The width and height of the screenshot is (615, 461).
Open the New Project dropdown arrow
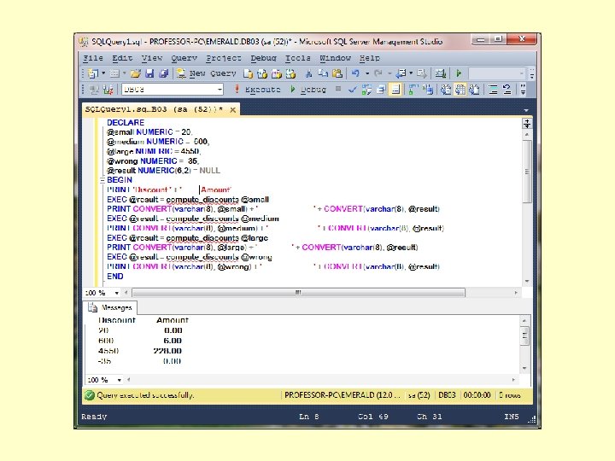point(103,73)
